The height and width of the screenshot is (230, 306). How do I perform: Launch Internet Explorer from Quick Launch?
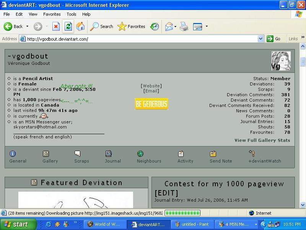pyautogui.click(x=48, y=224)
